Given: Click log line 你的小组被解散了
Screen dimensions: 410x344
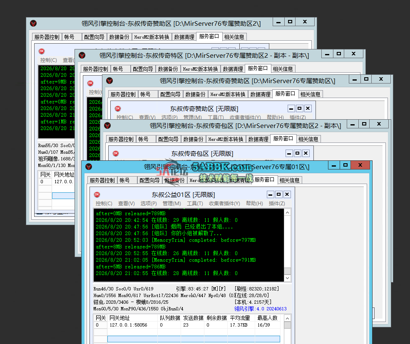Looking at the screenshot, I should 159,233.
